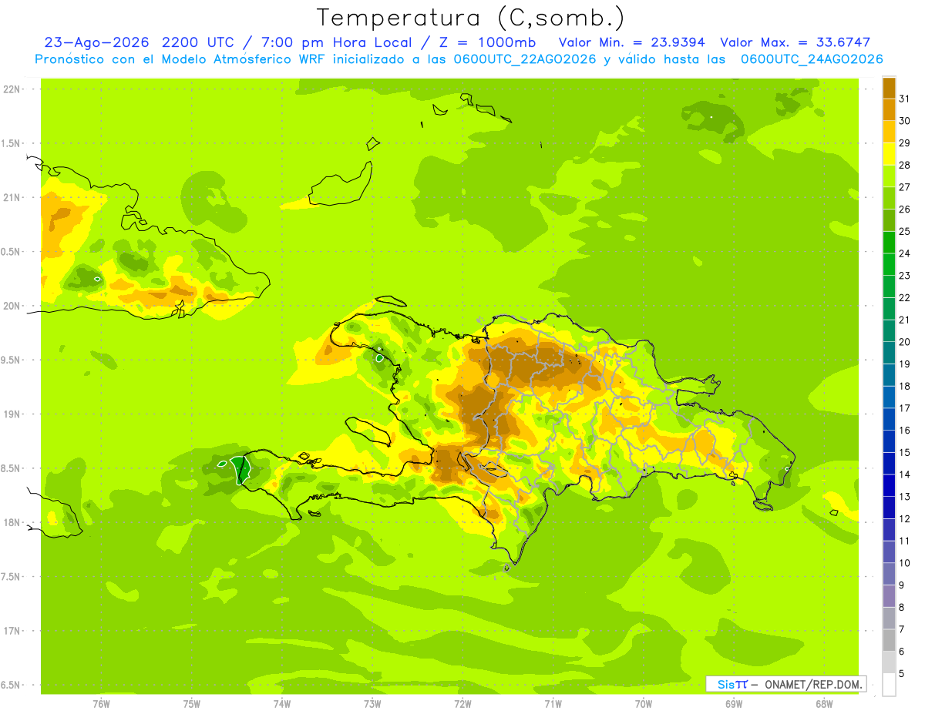This screenshot has width=925, height=714.
Task: Click the '76W' longitude axis label
Action: coord(101,703)
